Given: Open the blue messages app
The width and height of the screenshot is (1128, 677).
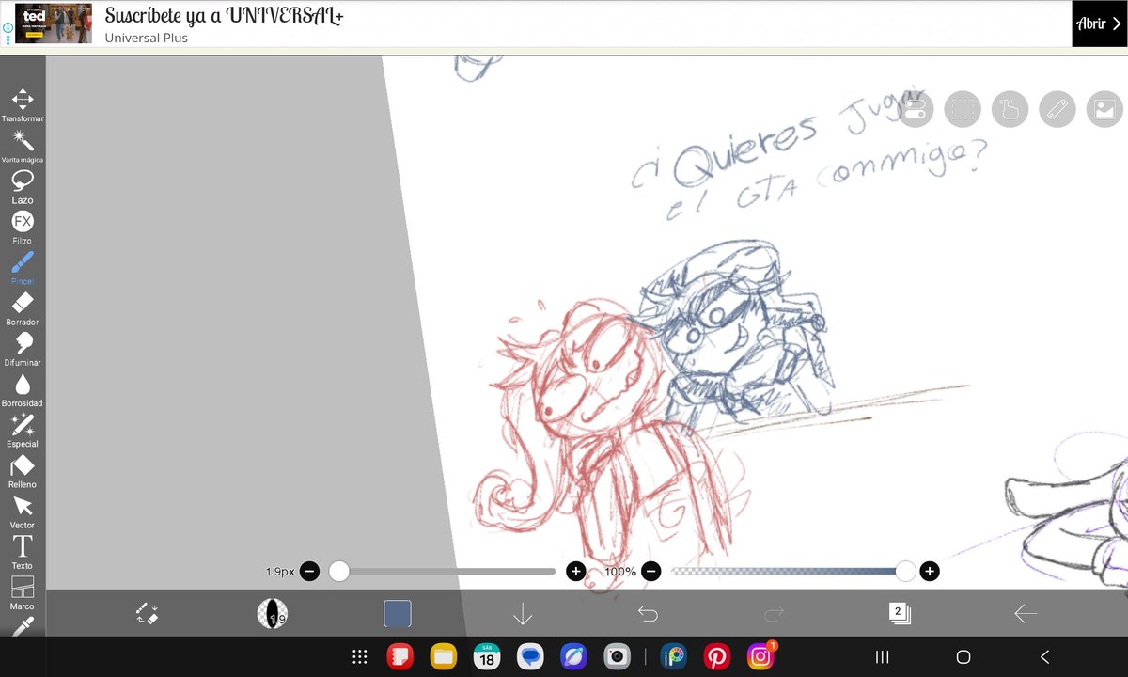Looking at the screenshot, I should [531, 657].
